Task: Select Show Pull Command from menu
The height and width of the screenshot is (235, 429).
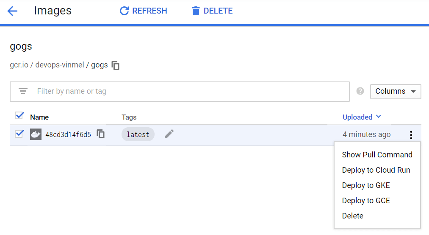Action: pyautogui.click(x=377, y=155)
